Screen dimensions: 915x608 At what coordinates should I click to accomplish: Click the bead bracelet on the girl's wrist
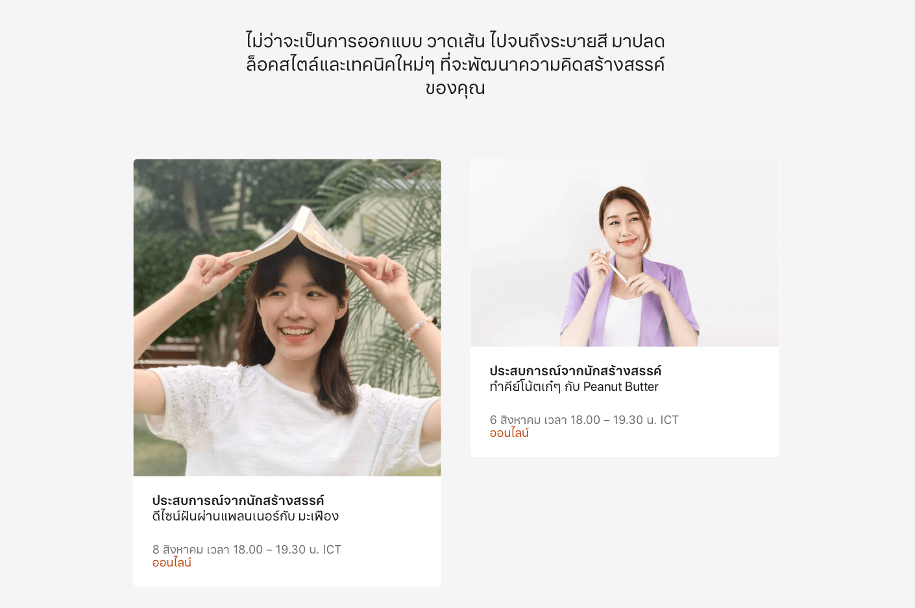point(420,326)
